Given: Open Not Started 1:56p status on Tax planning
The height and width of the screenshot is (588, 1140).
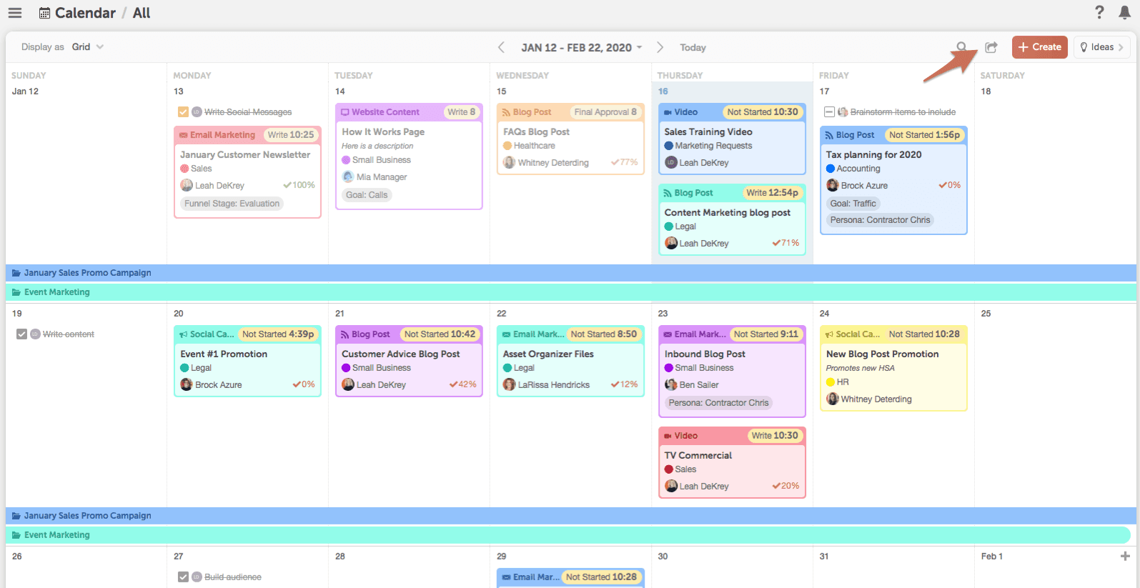Looking at the screenshot, I should (925, 135).
